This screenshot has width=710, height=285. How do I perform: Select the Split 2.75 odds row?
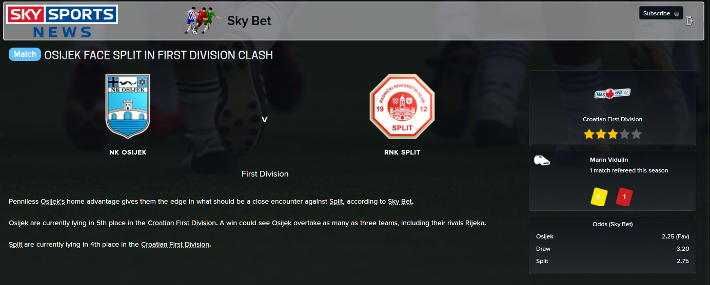pyautogui.click(x=612, y=261)
